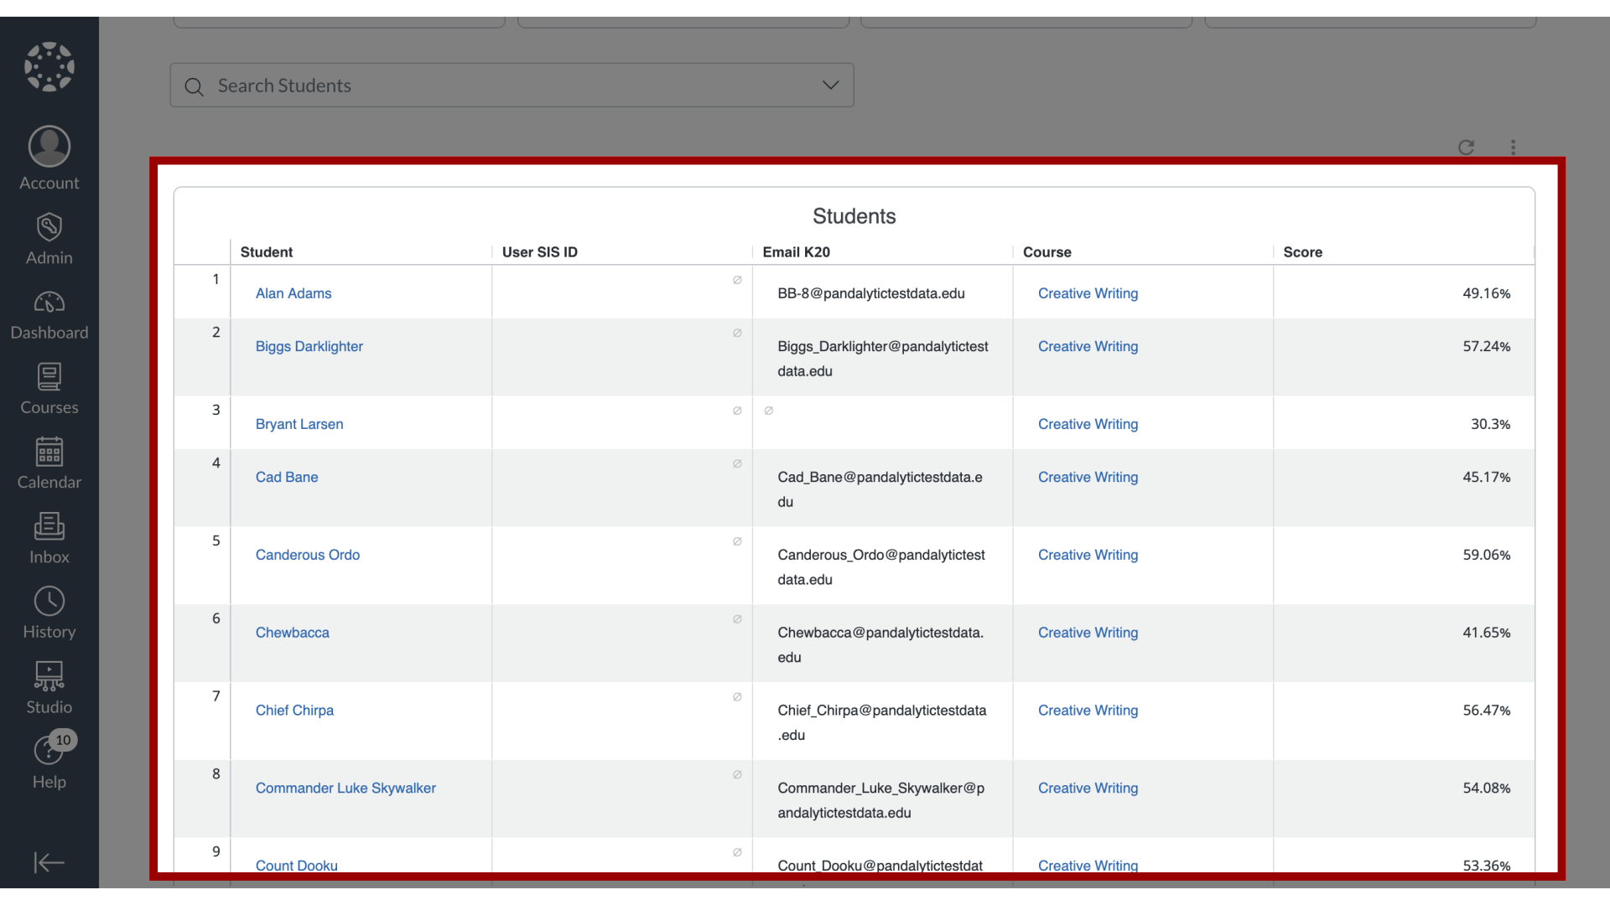Image resolution: width=1610 pixels, height=905 pixels.
Task: Select Creative Writing link for Chewbacca
Action: [1088, 632]
